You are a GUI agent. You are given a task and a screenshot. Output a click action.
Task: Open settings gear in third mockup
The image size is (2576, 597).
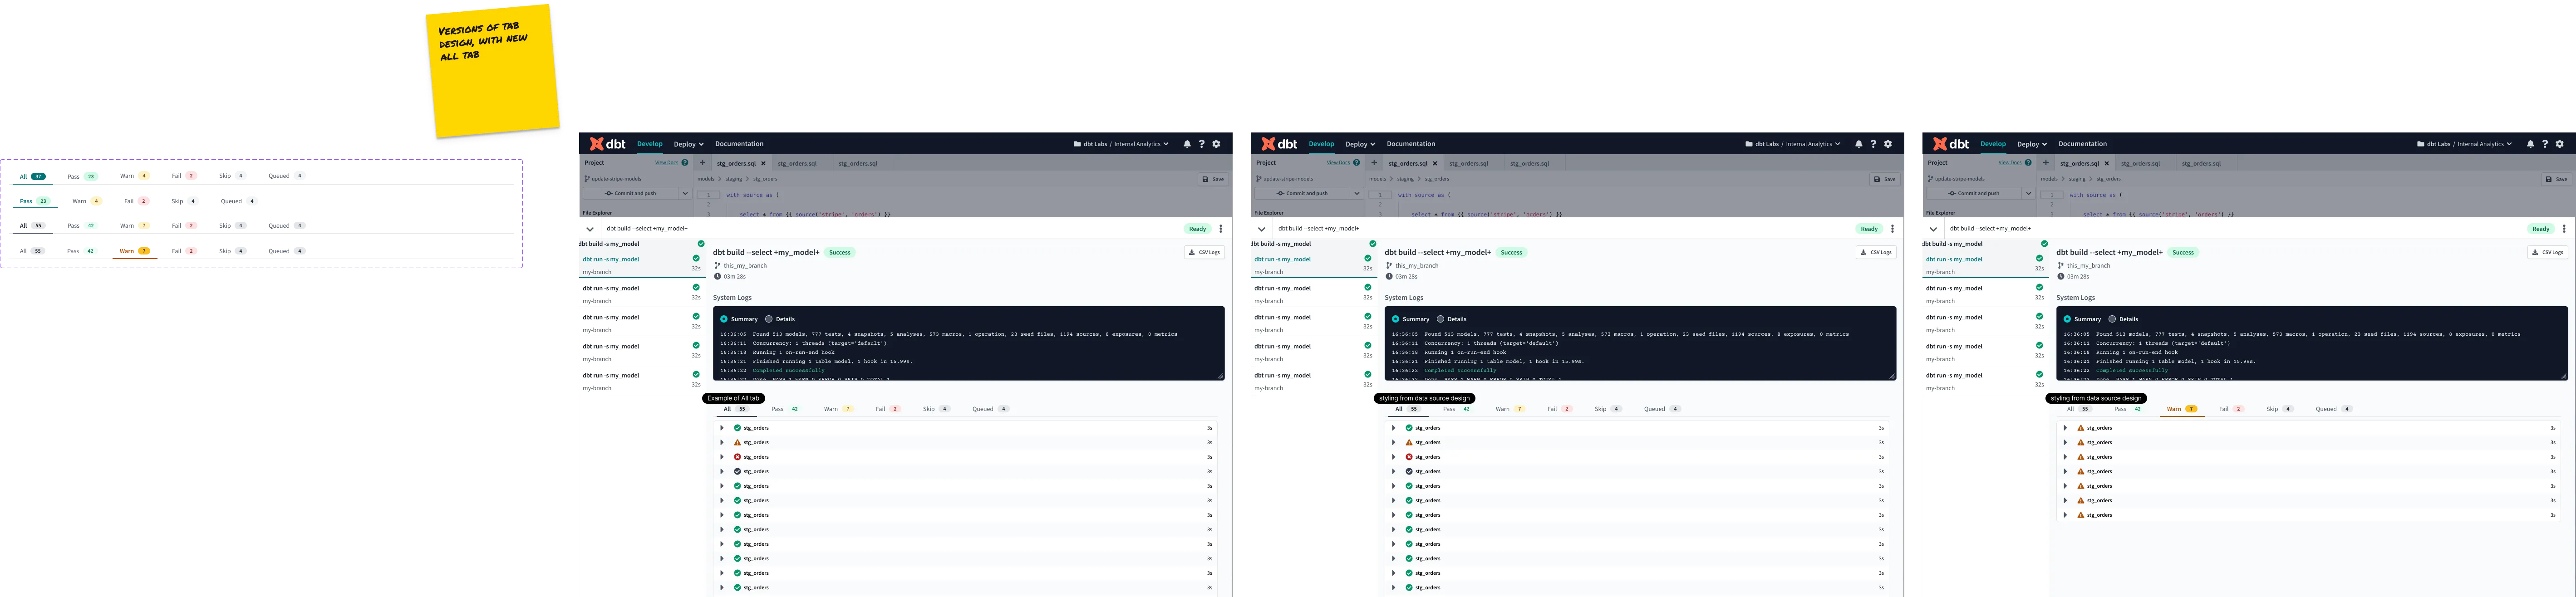click(2561, 144)
